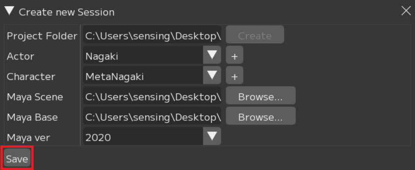Browse for the Maya Scene file
Viewport: 415px width, 170px height.
point(261,95)
